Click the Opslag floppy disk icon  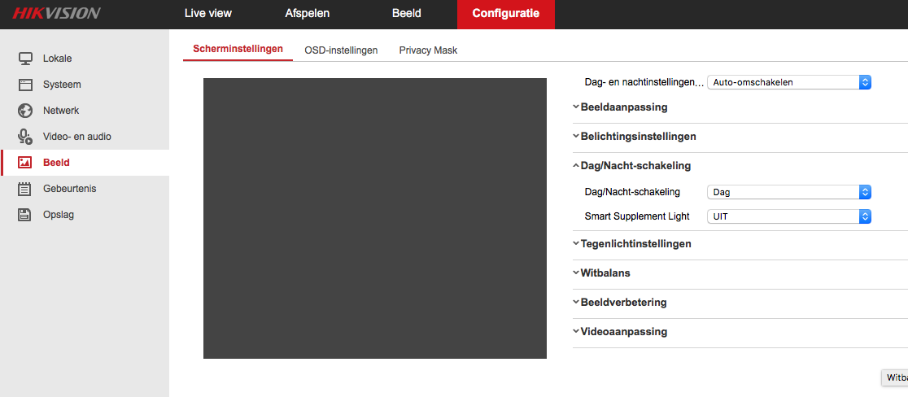coord(25,215)
